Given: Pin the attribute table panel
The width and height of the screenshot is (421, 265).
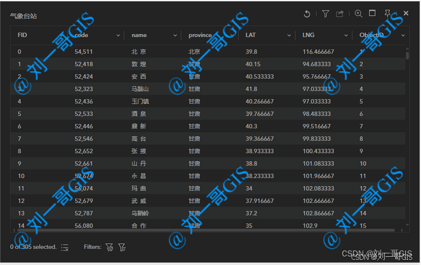Looking at the screenshot, I should tap(387, 13).
